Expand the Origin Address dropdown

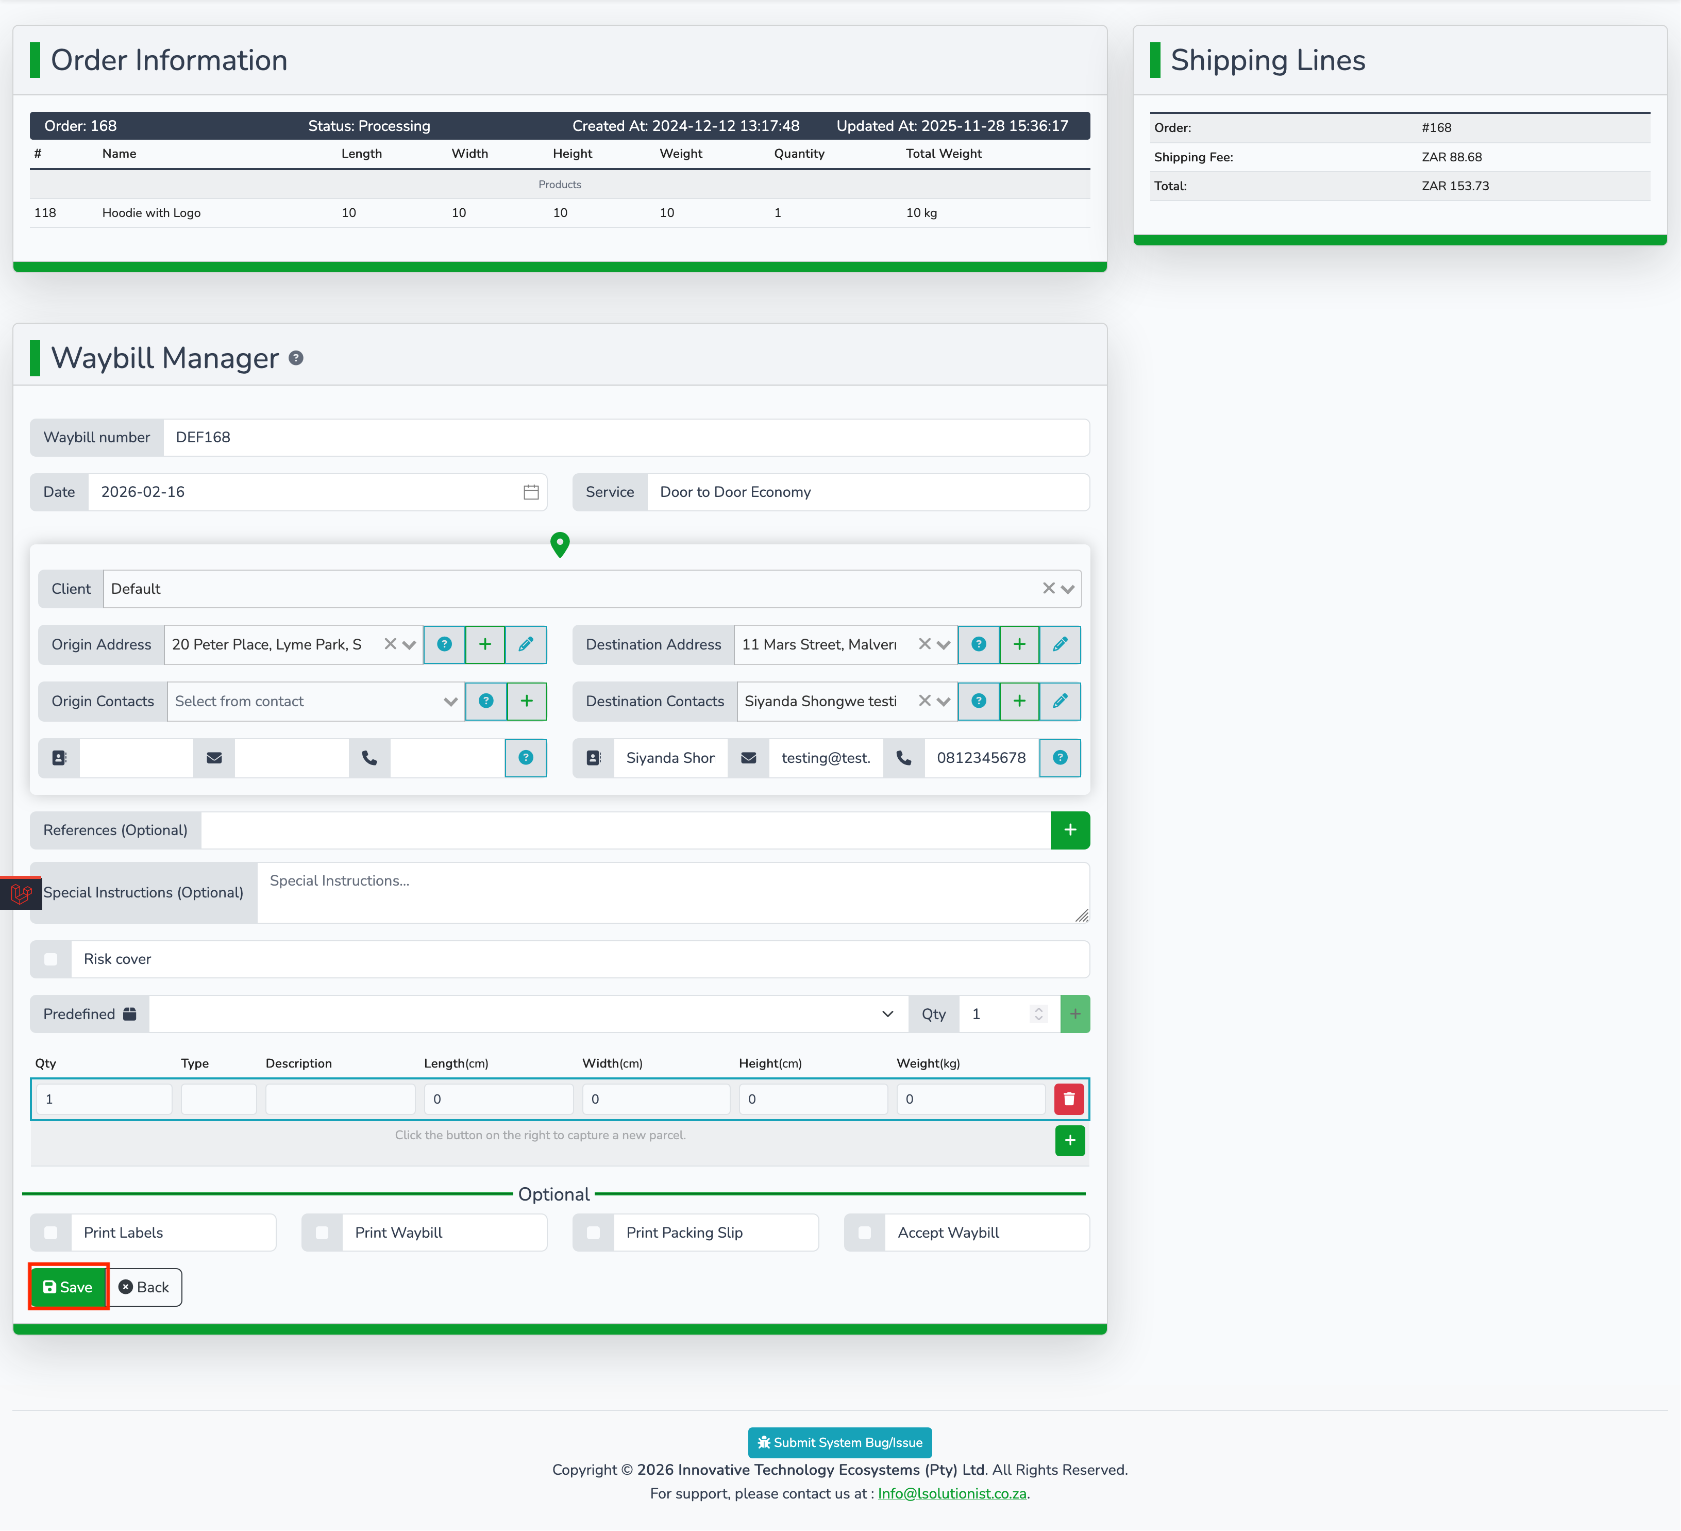pyautogui.click(x=409, y=645)
